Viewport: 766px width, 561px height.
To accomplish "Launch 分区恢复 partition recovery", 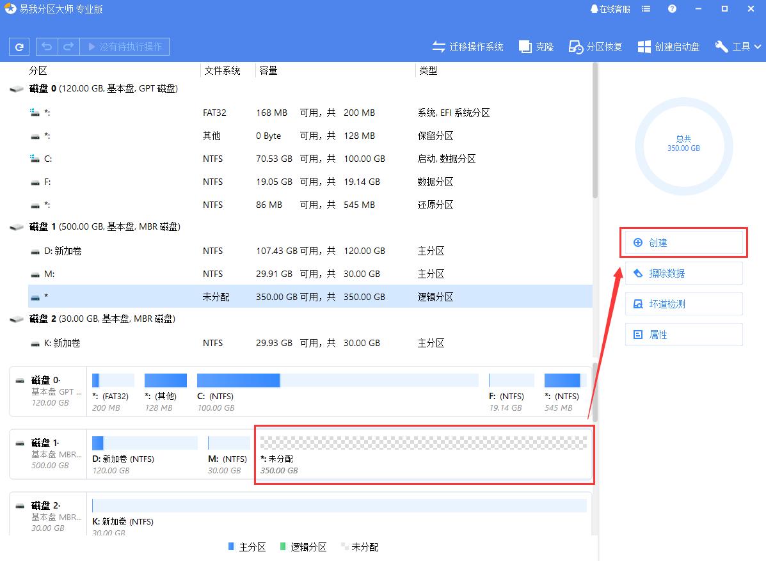I will (x=595, y=46).
